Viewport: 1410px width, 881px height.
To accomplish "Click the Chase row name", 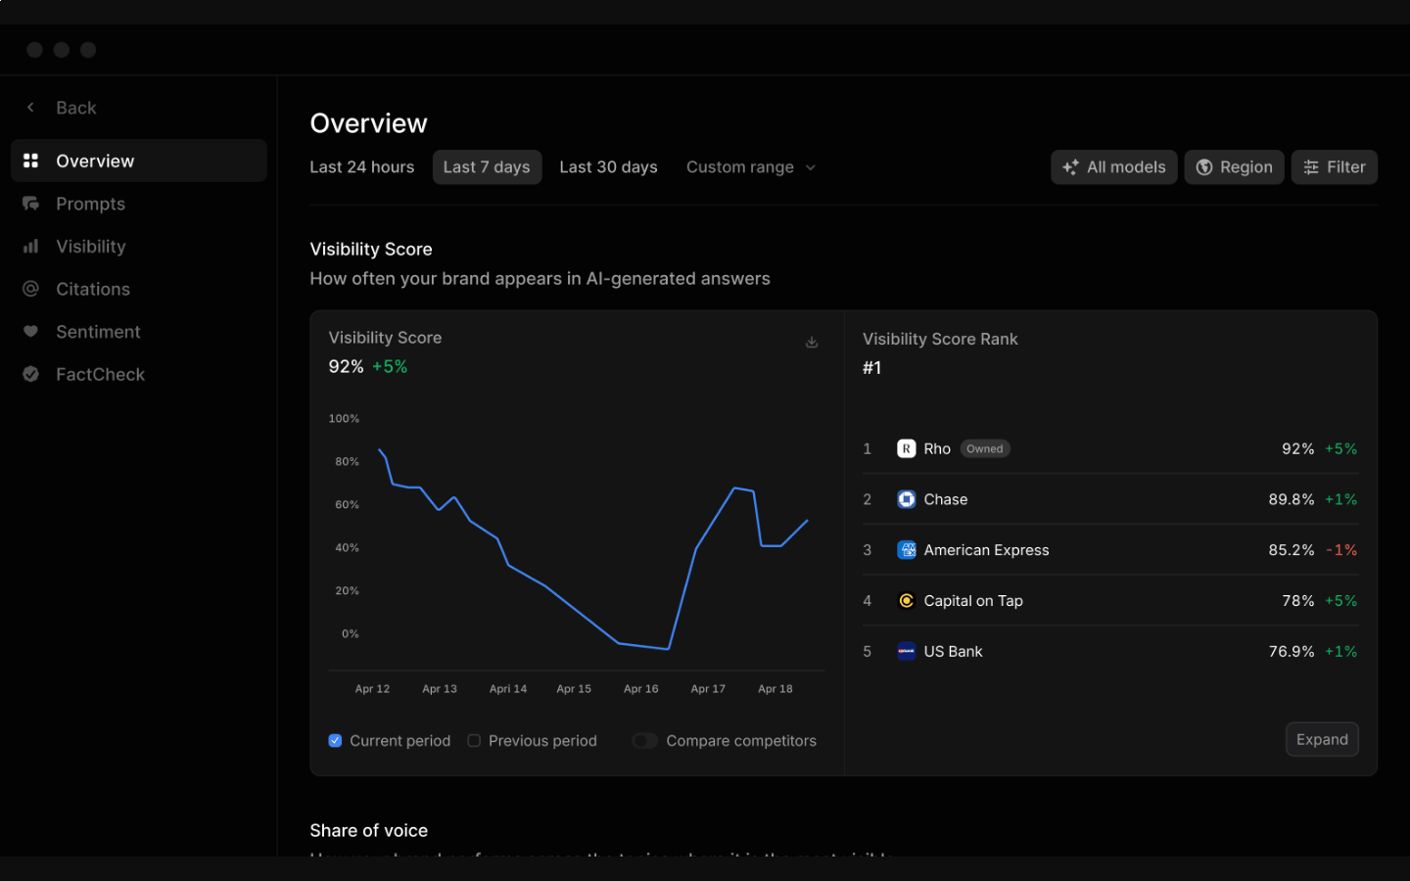I will 945,499.
